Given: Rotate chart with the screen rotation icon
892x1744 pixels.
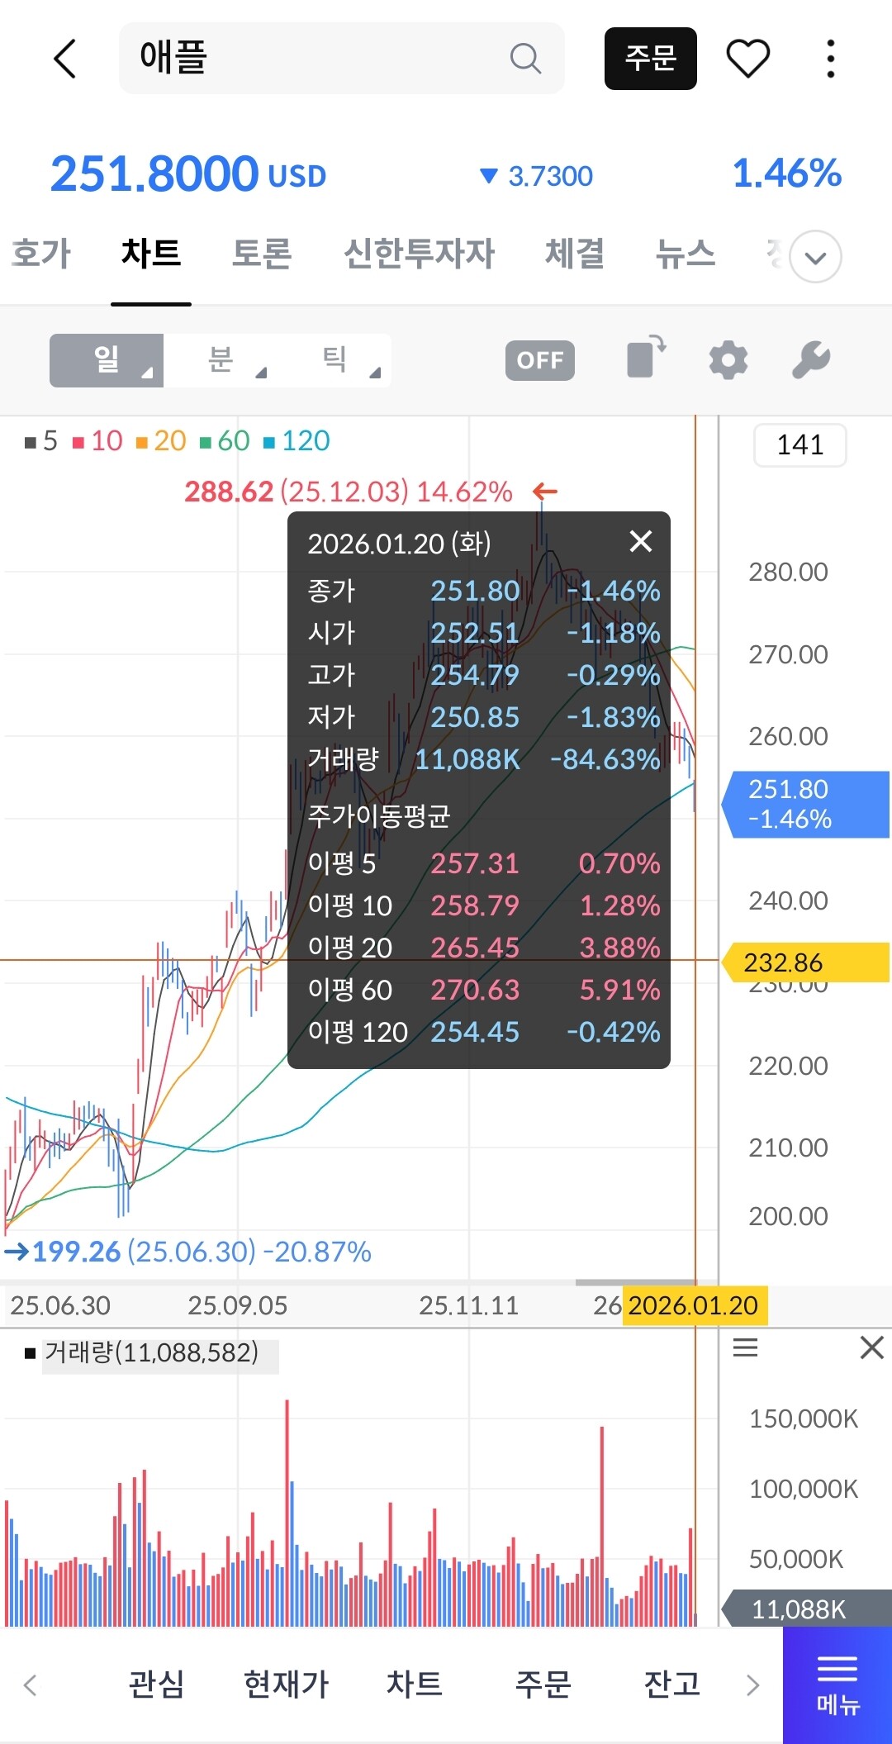Looking at the screenshot, I should pyautogui.click(x=646, y=359).
